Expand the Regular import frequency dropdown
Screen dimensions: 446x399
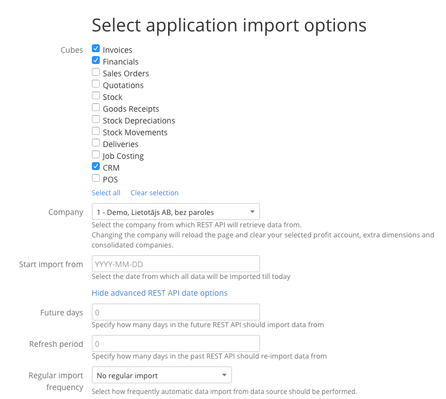[161, 375]
